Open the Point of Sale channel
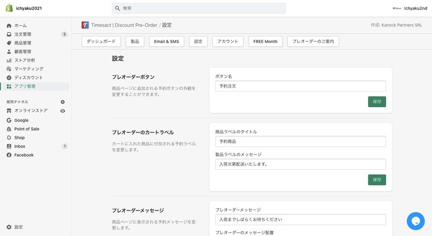The height and width of the screenshot is (236, 432). pyautogui.click(x=26, y=129)
